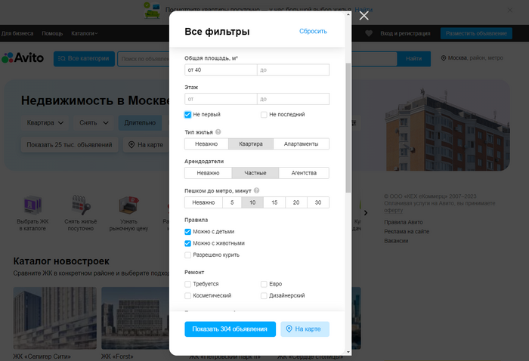Open the Avito logo home link
The image size is (529, 361).
23,58
